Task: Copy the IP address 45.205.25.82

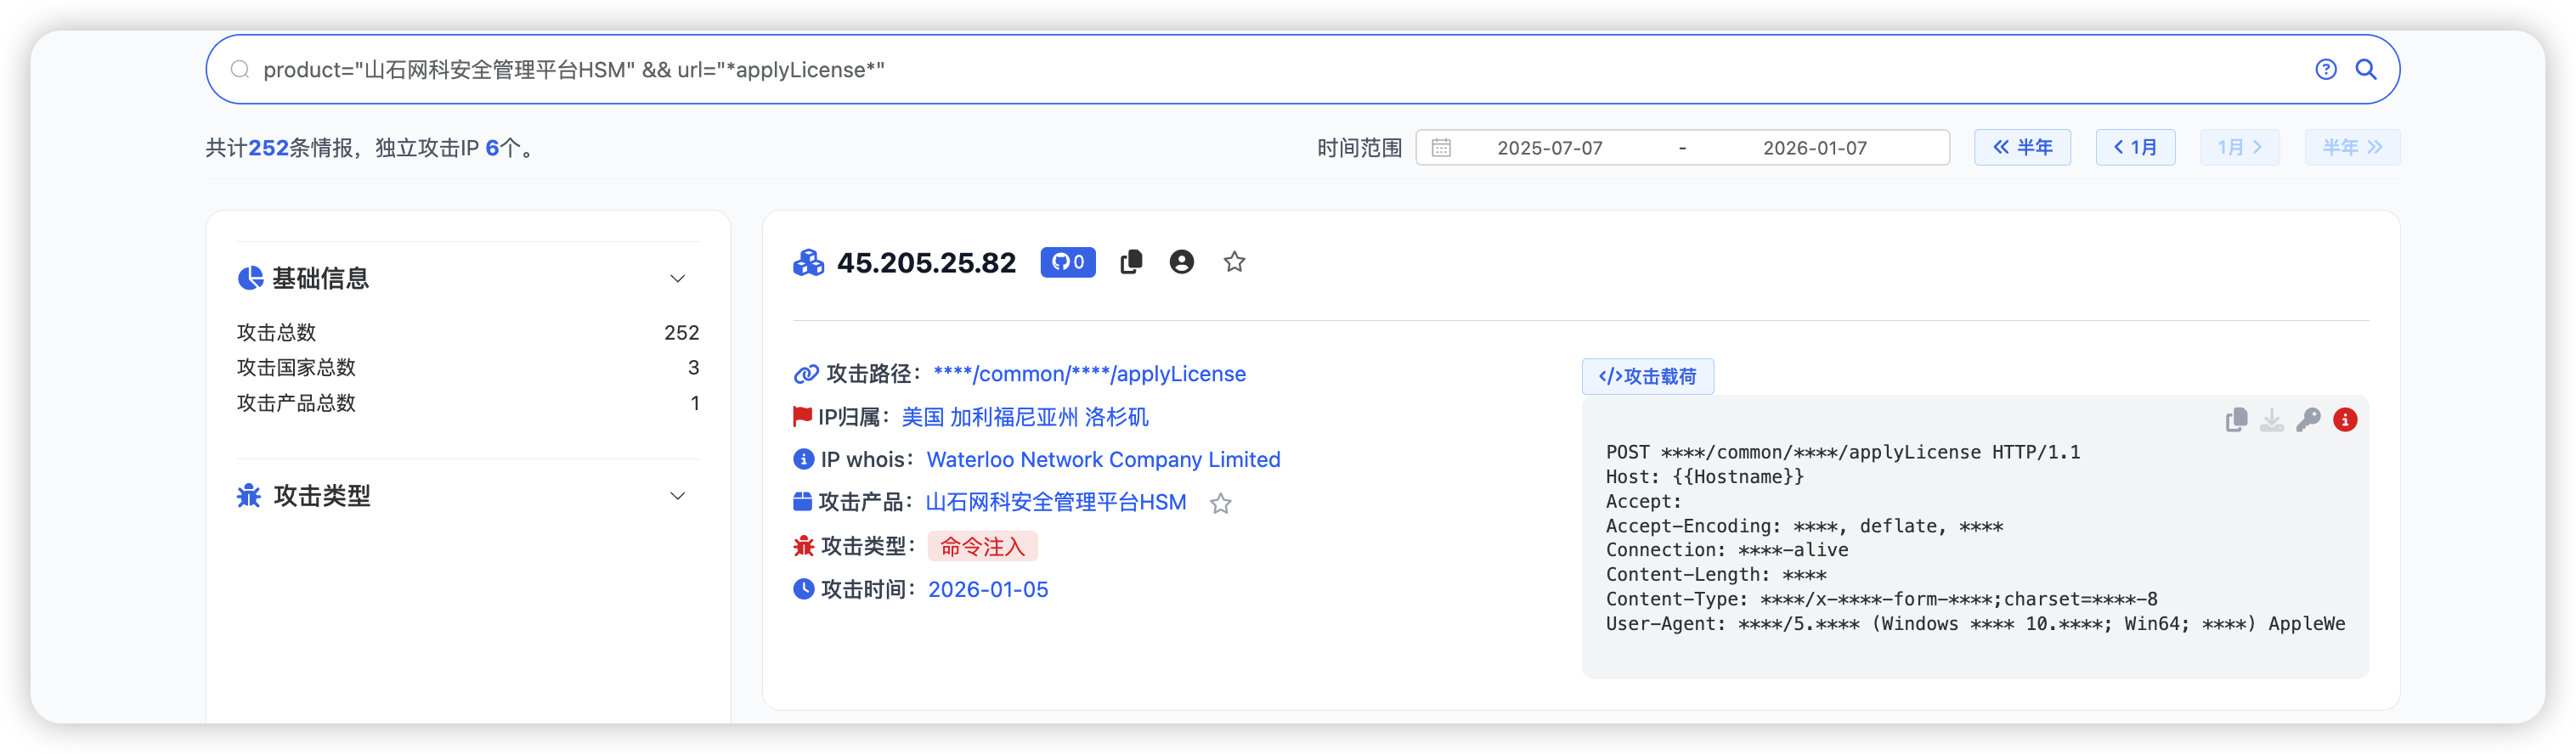Action: (1131, 262)
